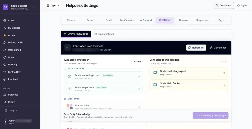Screen dimensions: 252x129
Task: Click the Unassigned users icon
Action: (5, 50)
